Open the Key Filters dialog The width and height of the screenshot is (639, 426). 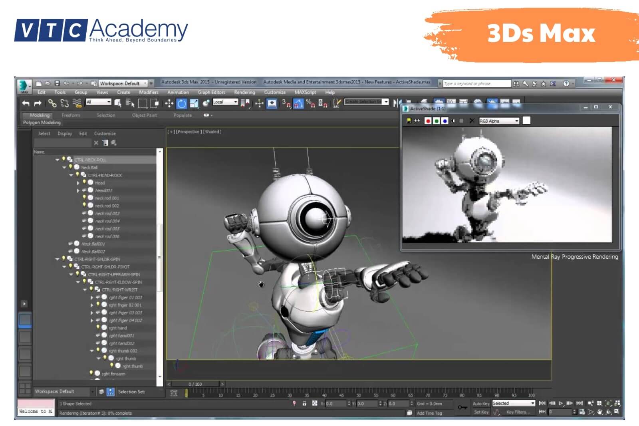pyautogui.click(x=518, y=412)
